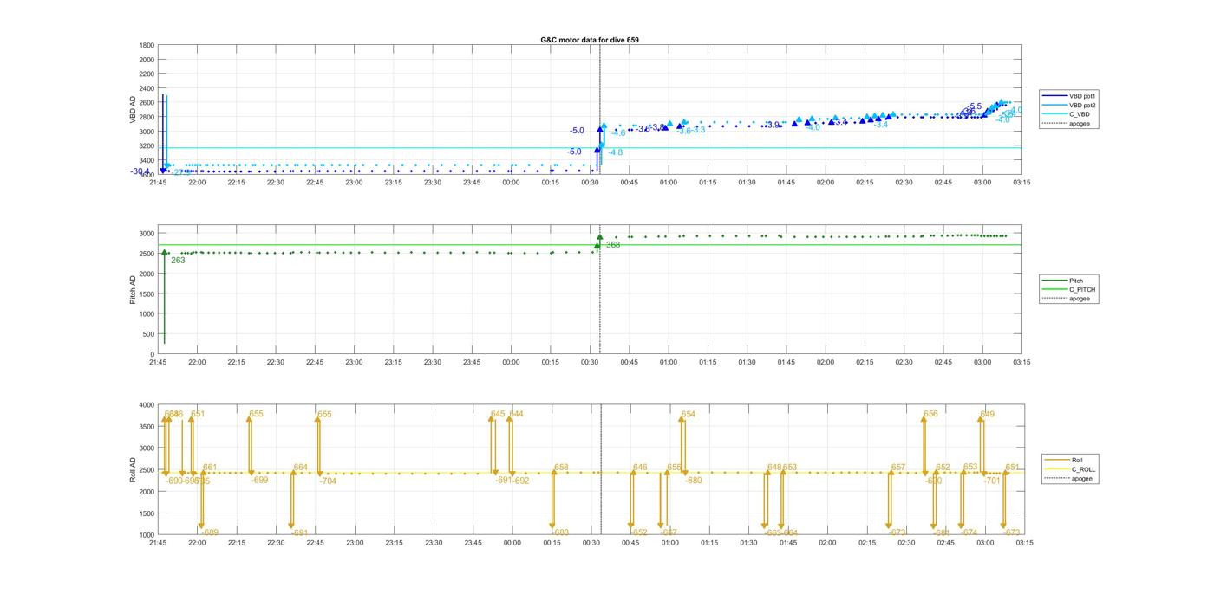1214x600 pixels.
Task: Click the 'Roll AD' y-axis label
Action: (x=134, y=469)
